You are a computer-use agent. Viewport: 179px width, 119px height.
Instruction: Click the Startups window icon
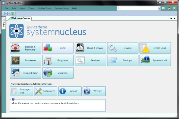coord(113,60)
